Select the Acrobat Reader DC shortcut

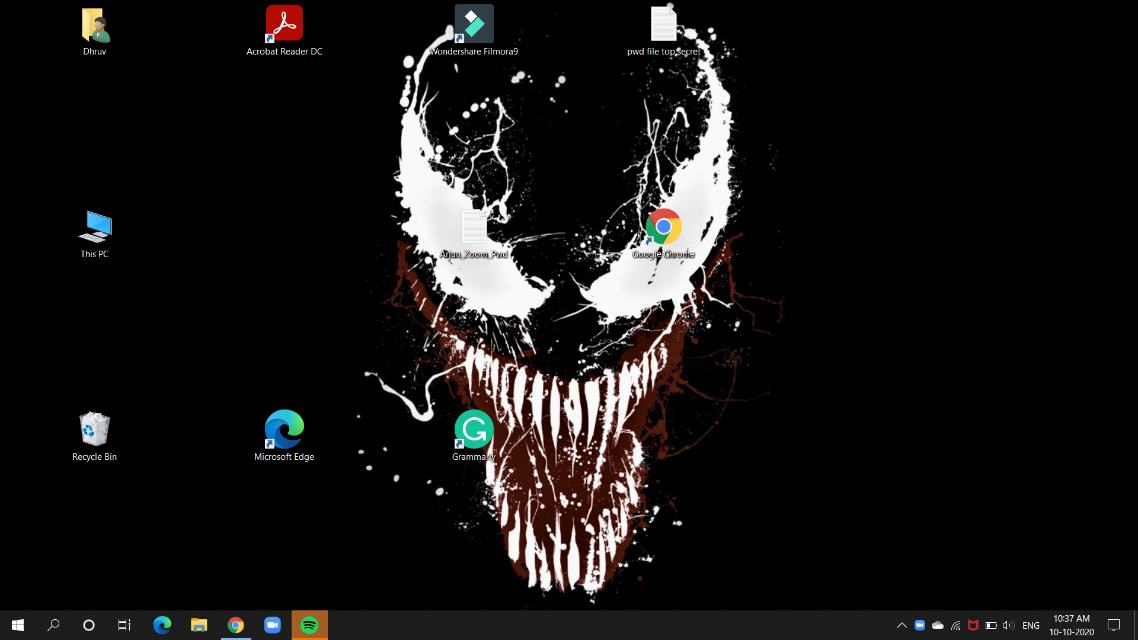click(x=284, y=24)
